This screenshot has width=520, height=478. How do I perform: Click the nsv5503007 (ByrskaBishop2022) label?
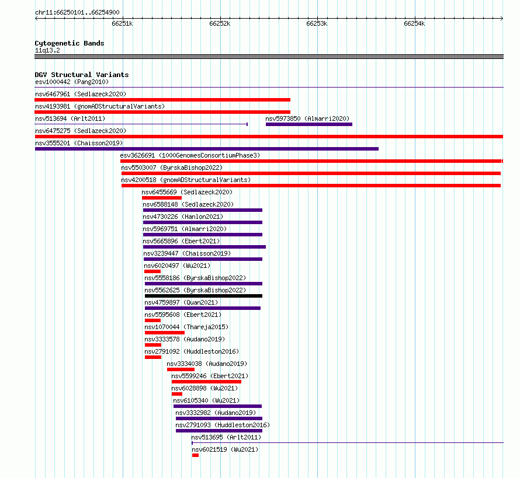point(172,168)
